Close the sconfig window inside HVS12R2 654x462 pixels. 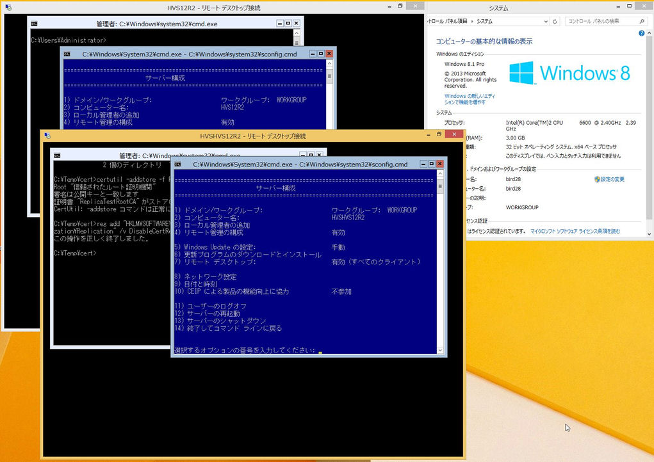[329, 54]
